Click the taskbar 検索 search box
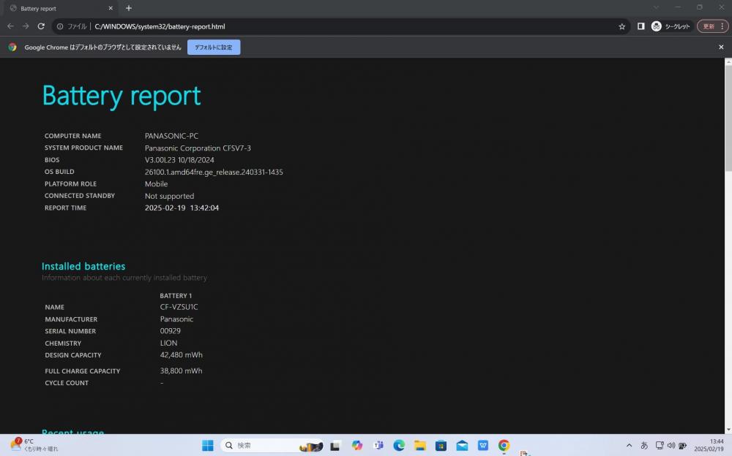The width and height of the screenshot is (732, 456). [x=273, y=445]
